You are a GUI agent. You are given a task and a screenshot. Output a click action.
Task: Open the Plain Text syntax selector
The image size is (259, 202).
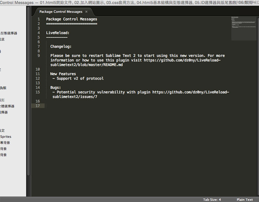tap(245, 199)
